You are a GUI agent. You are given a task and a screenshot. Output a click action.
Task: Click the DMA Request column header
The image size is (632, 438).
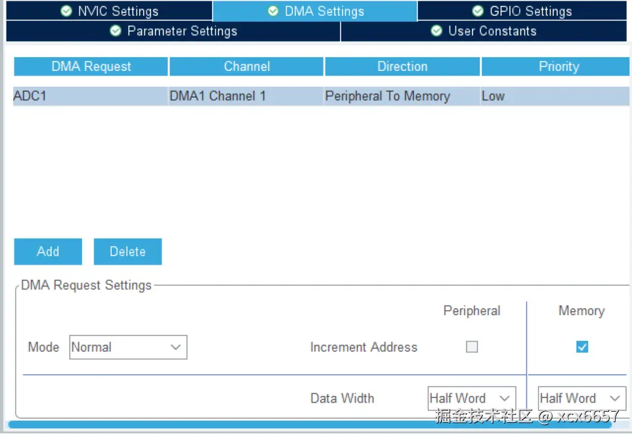tap(91, 66)
